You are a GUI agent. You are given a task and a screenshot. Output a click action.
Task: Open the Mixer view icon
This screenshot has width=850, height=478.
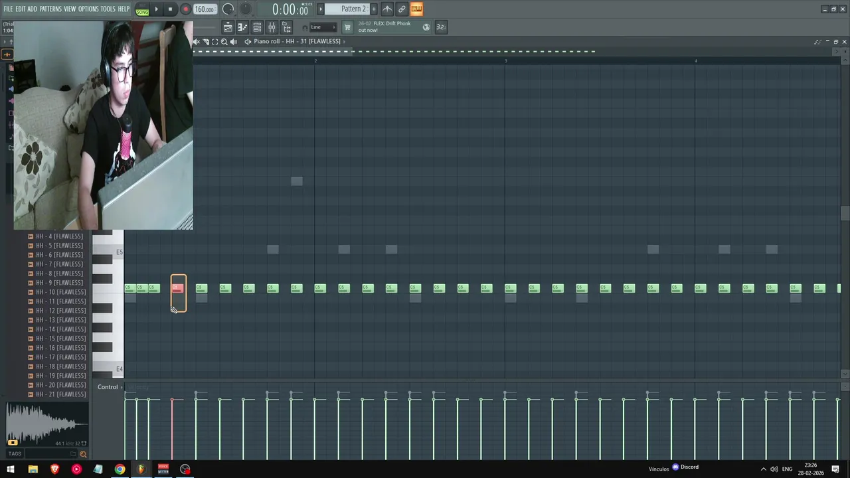click(x=272, y=27)
